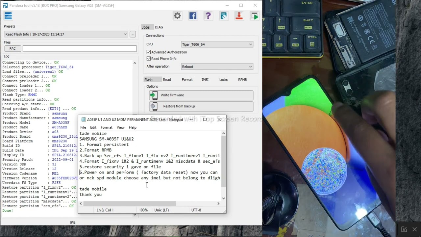Expand the Presets dropdown list
This screenshot has height=237, width=421.
click(x=125, y=34)
